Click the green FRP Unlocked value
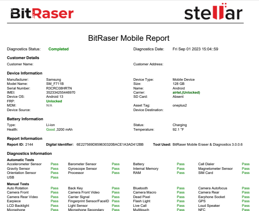The image size is (259, 211). [54, 101]
